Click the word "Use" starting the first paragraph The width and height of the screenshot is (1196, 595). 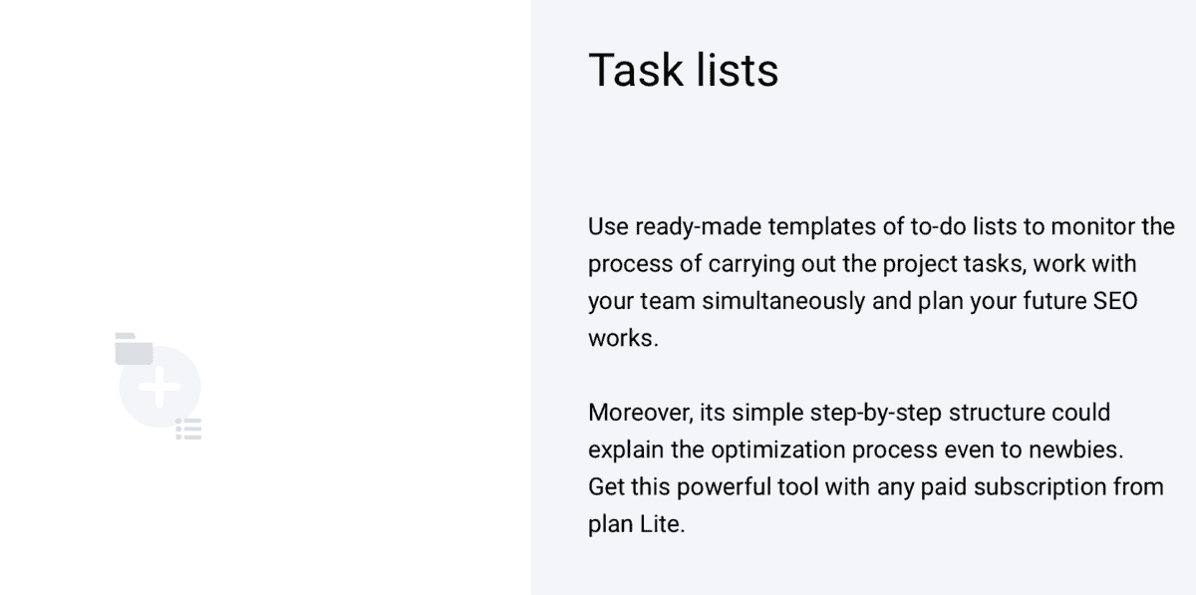point(608,226)
